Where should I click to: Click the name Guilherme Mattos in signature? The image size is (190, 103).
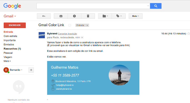(x=65, y=67)
